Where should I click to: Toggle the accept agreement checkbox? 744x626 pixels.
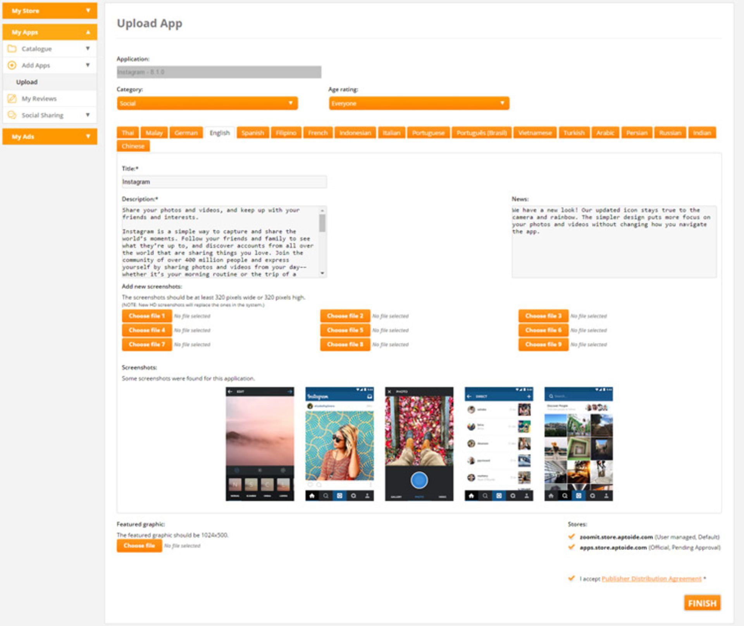point(571,578)
